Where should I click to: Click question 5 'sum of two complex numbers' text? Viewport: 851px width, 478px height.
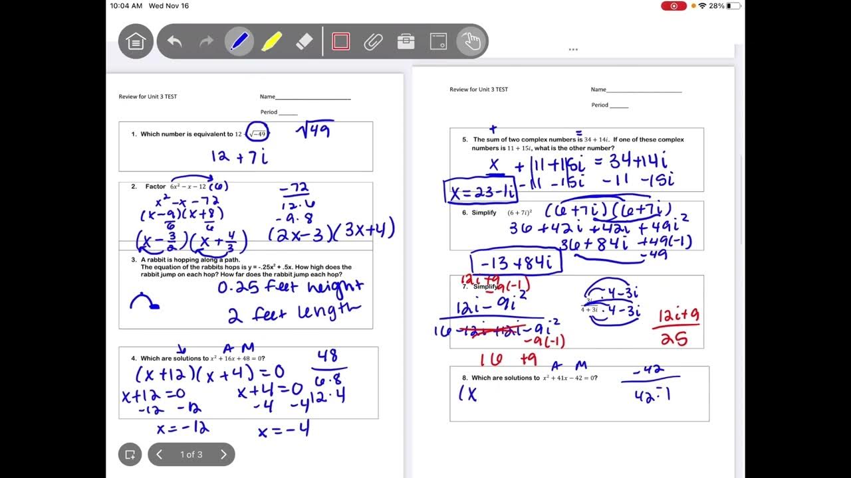click(528, 139)
